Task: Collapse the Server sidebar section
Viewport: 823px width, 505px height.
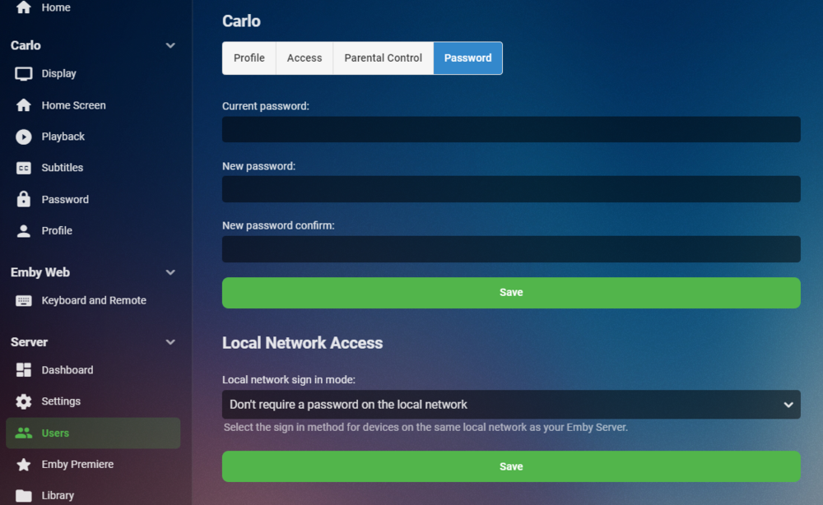Action: tap(170, 342)
